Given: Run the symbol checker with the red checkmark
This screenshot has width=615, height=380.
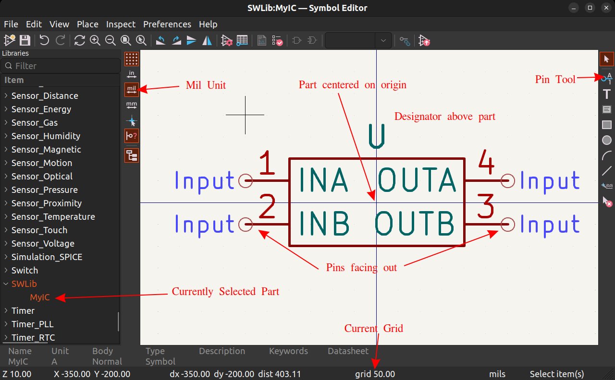Looking at the screenshot, I should pos(277,40).
